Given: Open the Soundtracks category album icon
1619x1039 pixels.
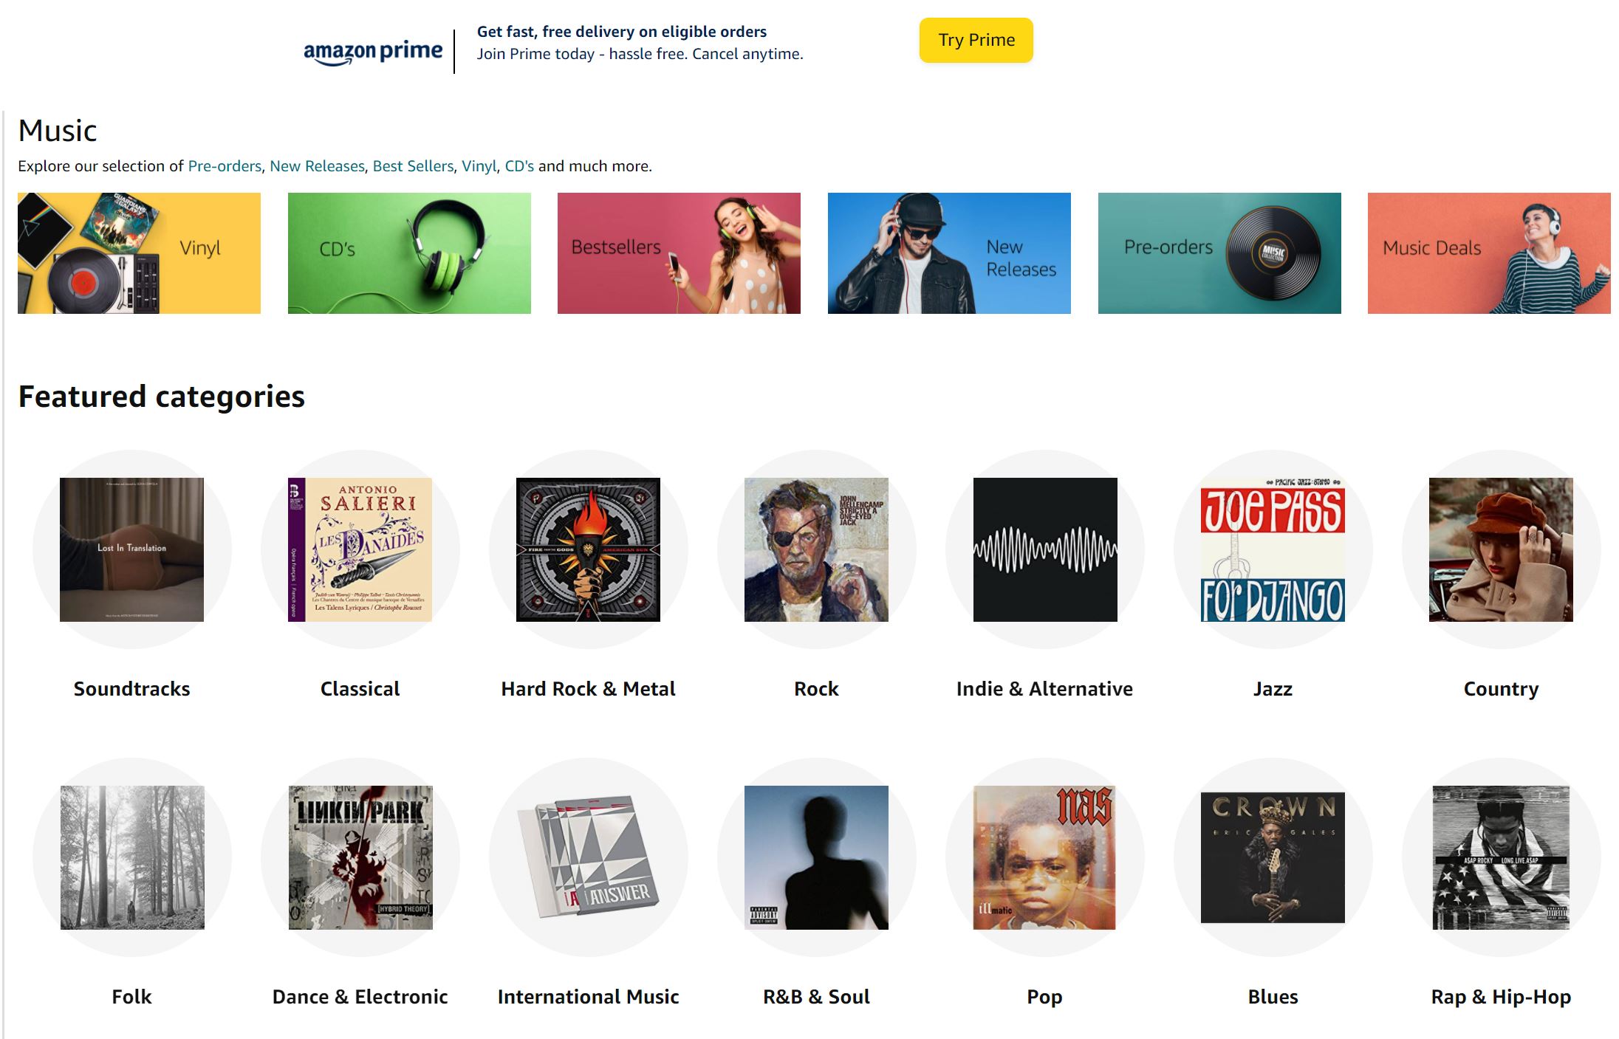Looking at the screenshot, I should (x=131, y=549).
